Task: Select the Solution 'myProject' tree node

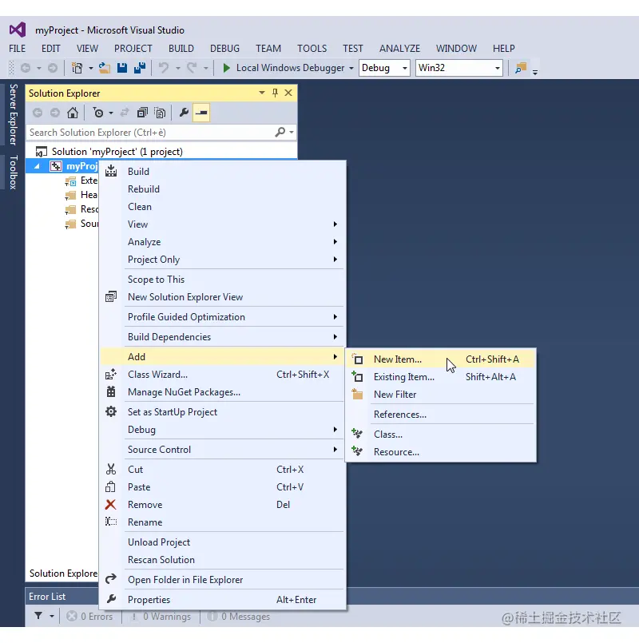Action: tap(117, 152)
